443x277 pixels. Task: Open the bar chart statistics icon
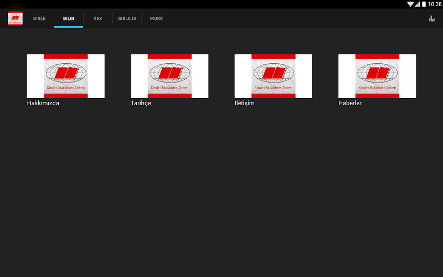pyautogui.click(x=432, y=19)
